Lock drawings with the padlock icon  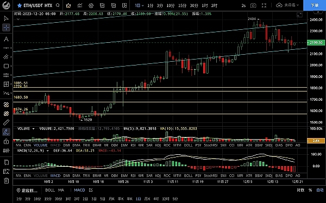click(6, 141)
